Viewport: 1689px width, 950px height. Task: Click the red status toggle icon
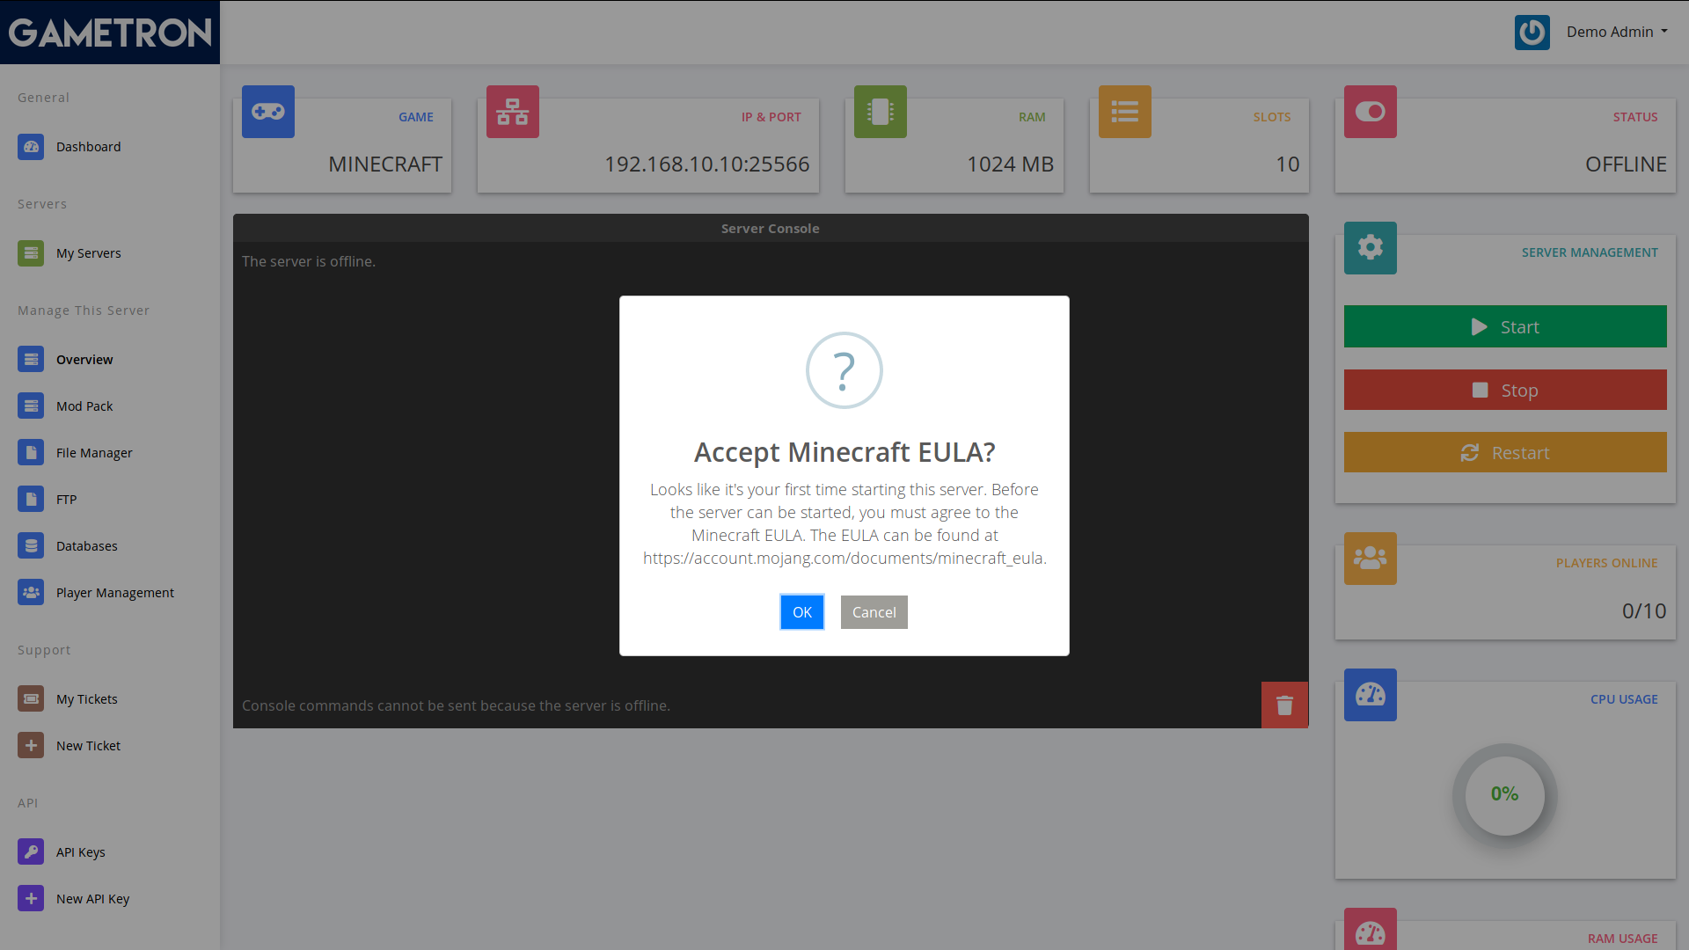tap(1370, 112)
